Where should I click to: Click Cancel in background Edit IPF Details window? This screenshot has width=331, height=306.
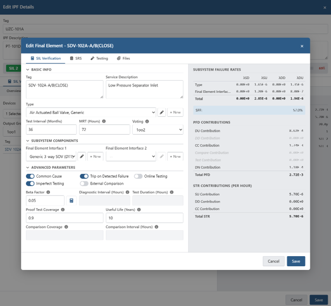297,300
